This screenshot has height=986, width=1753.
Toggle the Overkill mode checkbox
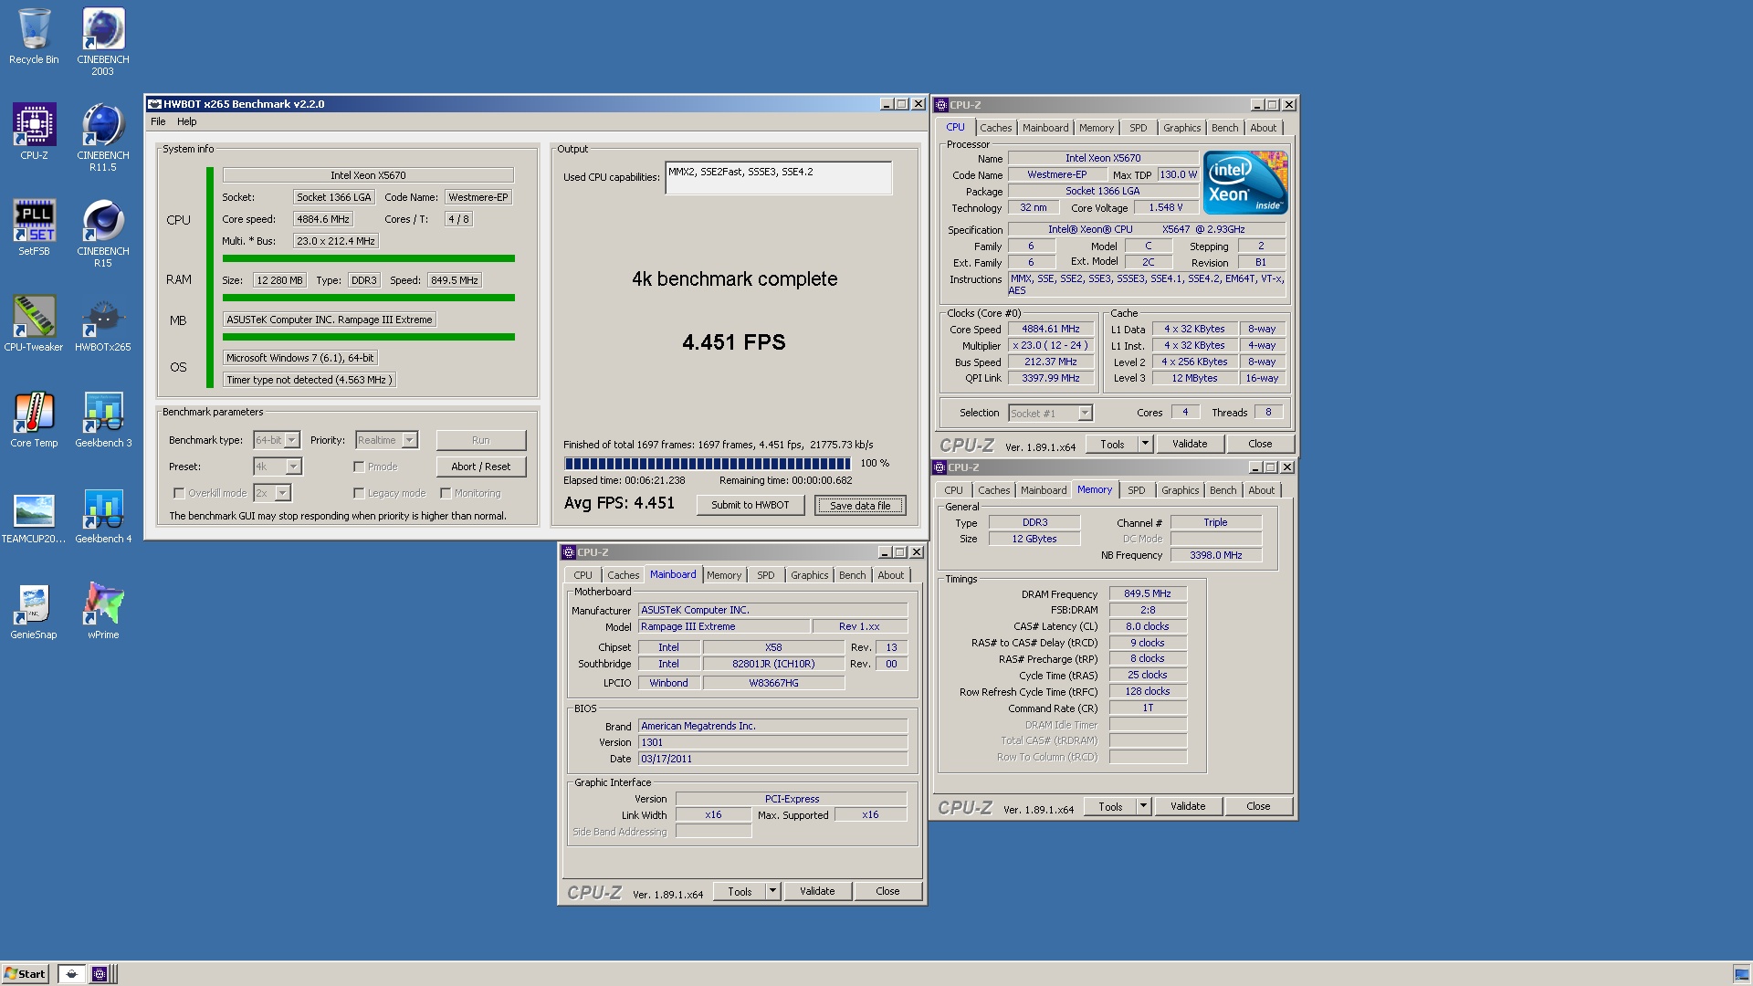click(x=179, y=493)
